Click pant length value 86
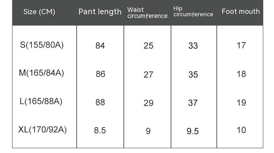The image size is (274, 153). point(100,74)
